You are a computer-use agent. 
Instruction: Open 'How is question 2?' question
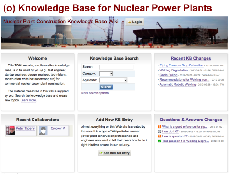(x=174, y=136)
